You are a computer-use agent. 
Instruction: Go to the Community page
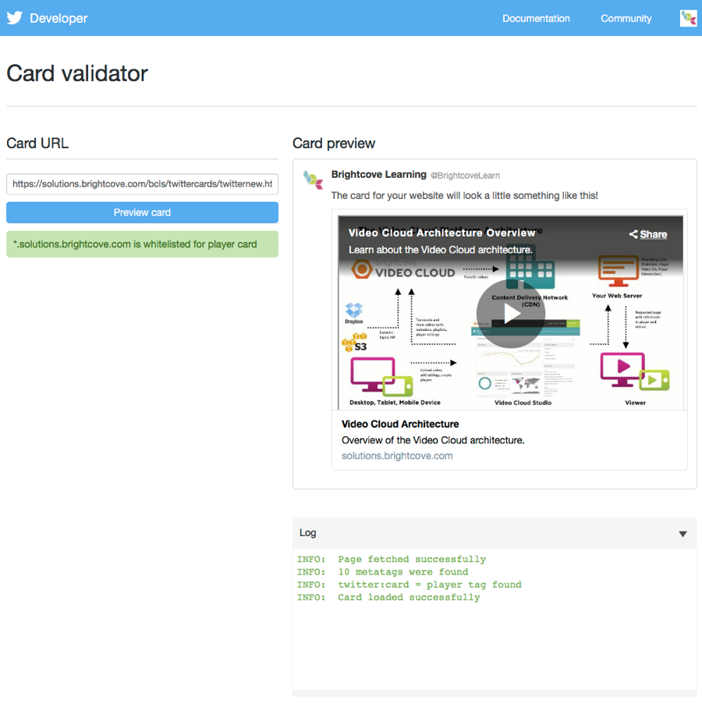(626, 19)
